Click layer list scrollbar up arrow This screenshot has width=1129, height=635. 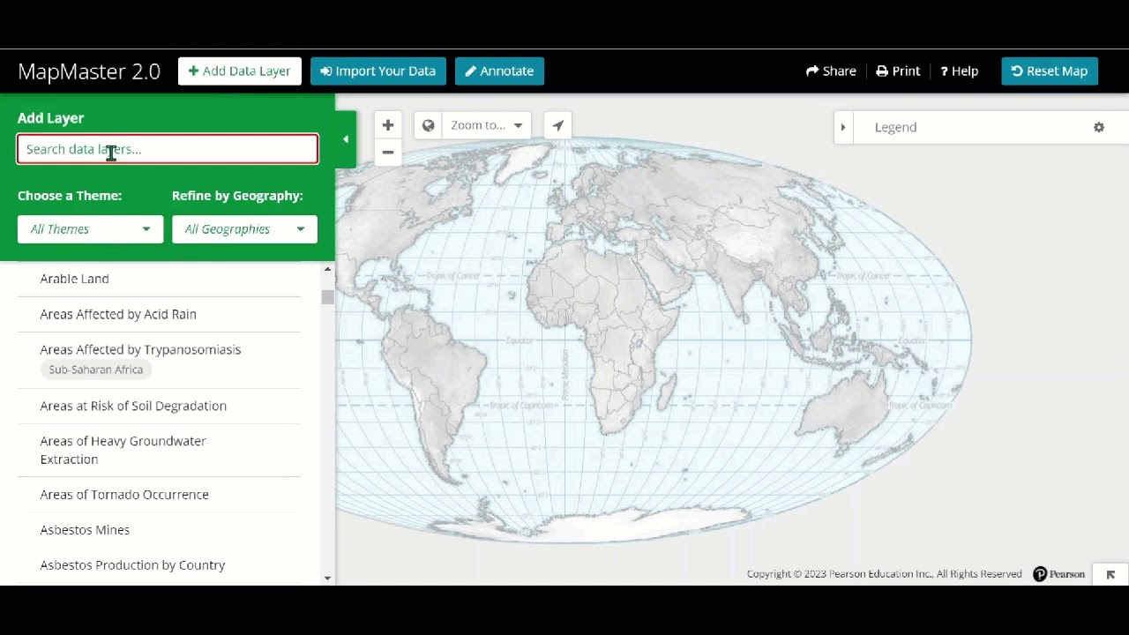(327, 269)
